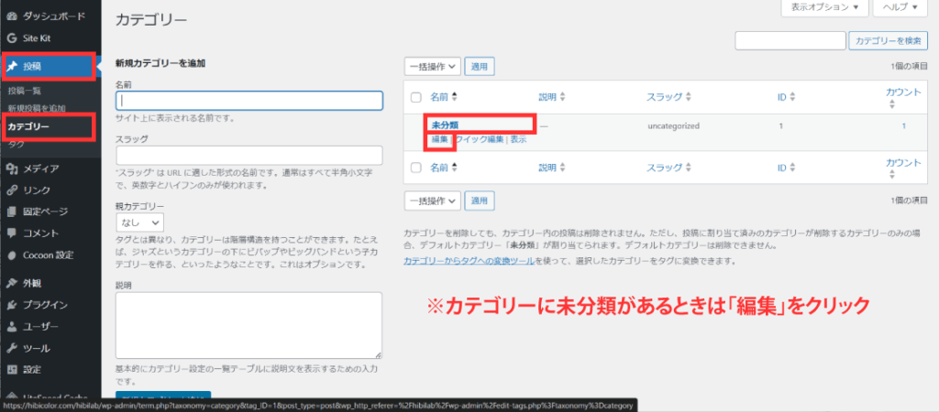Open the top 一括操作 bulk actions dropdown
The height and width of the screenshot is (412, 939).
pos(431,67)
